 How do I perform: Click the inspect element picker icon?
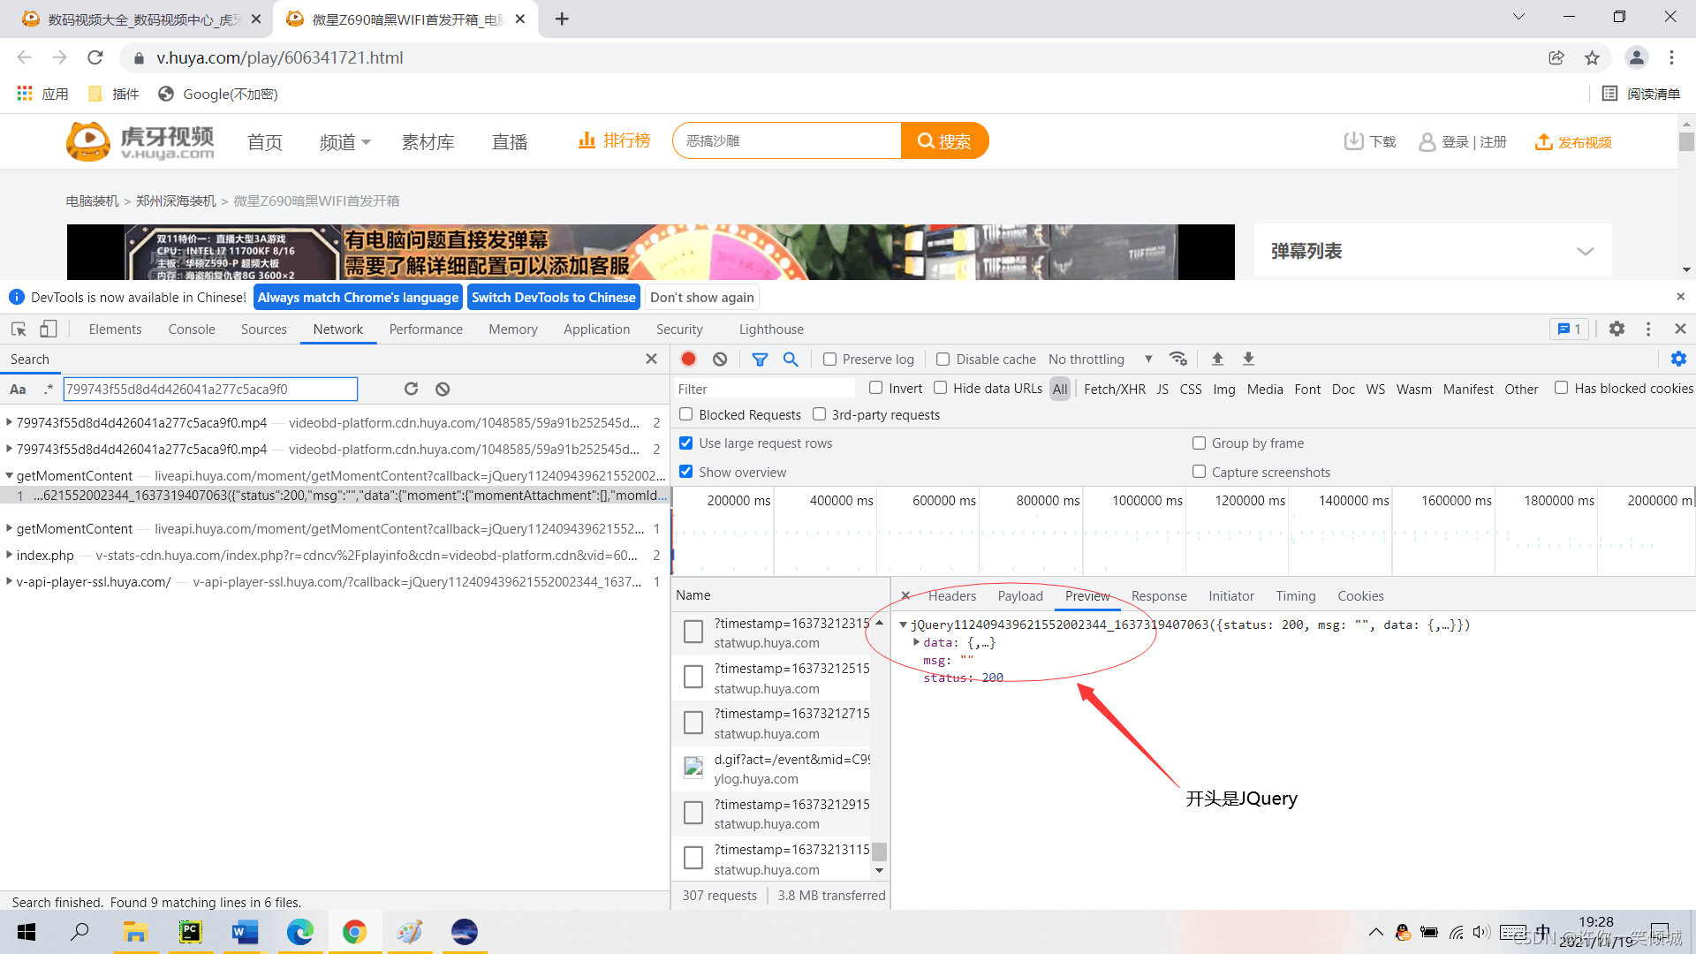click(19, 329)
